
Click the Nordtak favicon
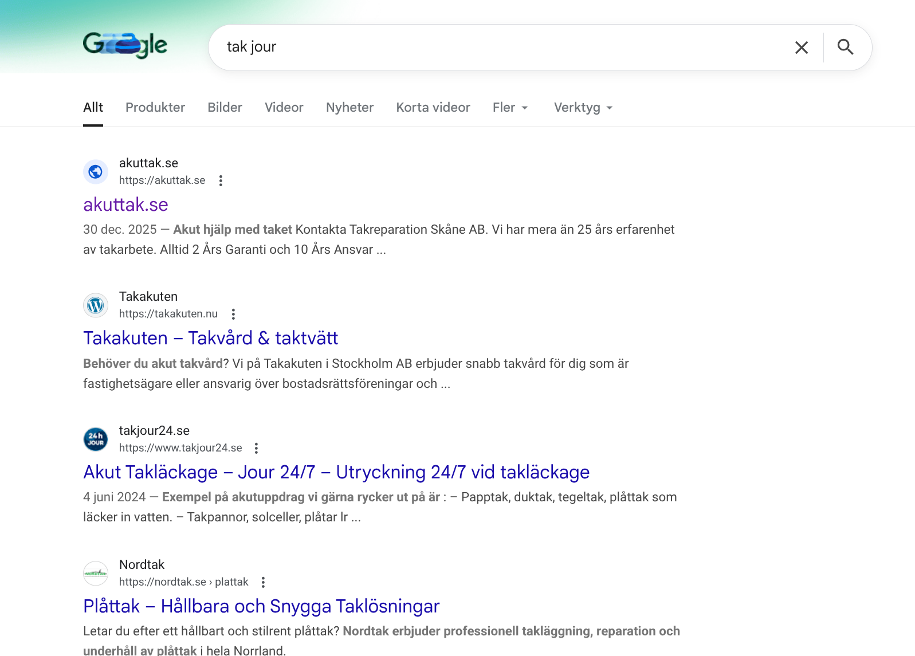(x=96, y=573)
